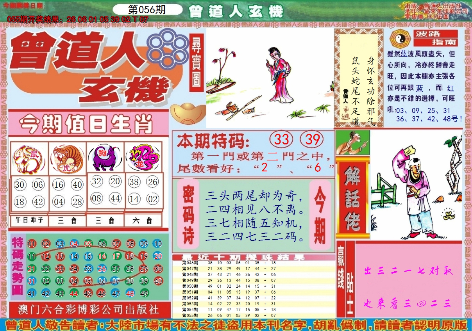Click the small pointing man picture above 解話佬
Image resolution: width=472 pixels, height=331 pixels.
point(353,142)
